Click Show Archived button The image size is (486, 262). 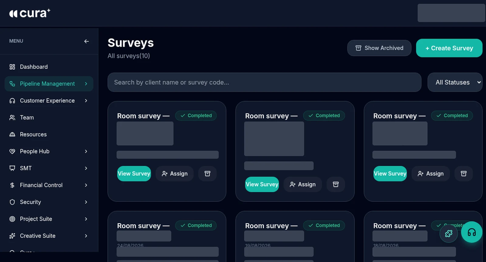[379, 48]
